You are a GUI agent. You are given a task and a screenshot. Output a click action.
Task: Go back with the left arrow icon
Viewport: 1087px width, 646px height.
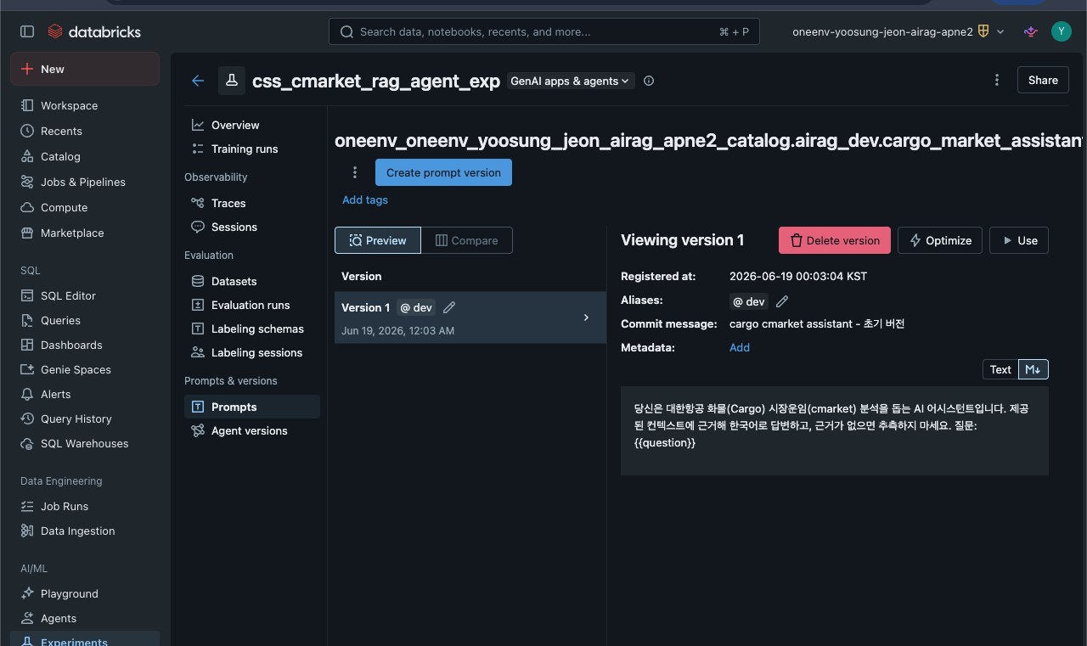click(x=198, y=81)
